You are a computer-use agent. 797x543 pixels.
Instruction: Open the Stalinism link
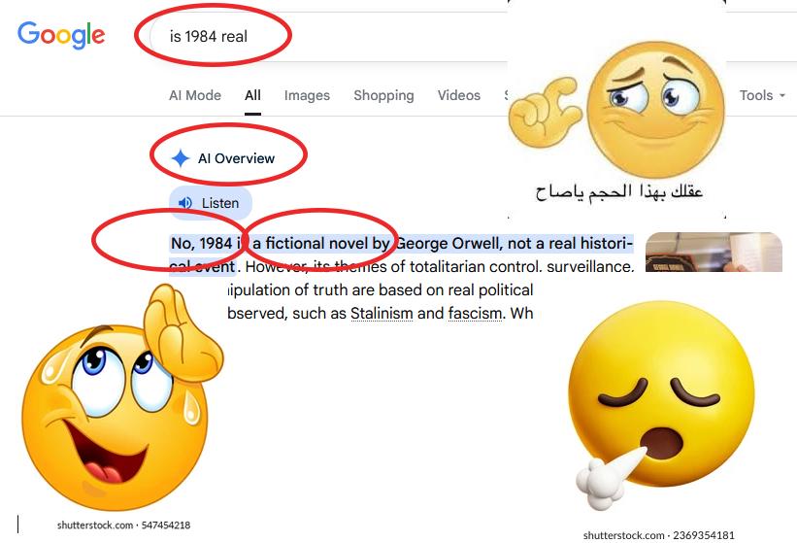pos(382,313)
